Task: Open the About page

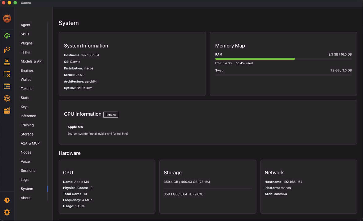Action: click(25, 198)
